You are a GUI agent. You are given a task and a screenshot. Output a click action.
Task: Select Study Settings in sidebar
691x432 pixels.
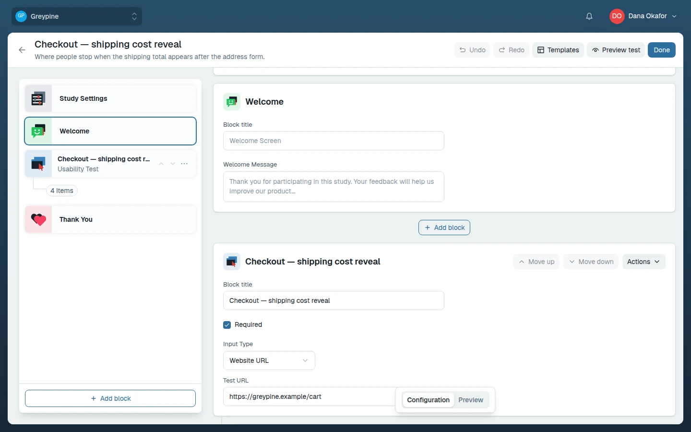110,99
